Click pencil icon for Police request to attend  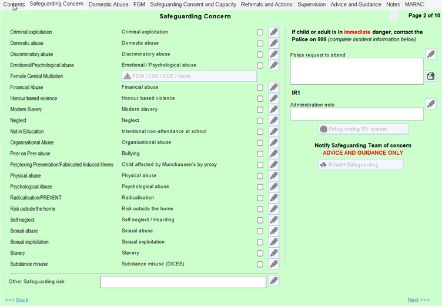click(431, 54)
